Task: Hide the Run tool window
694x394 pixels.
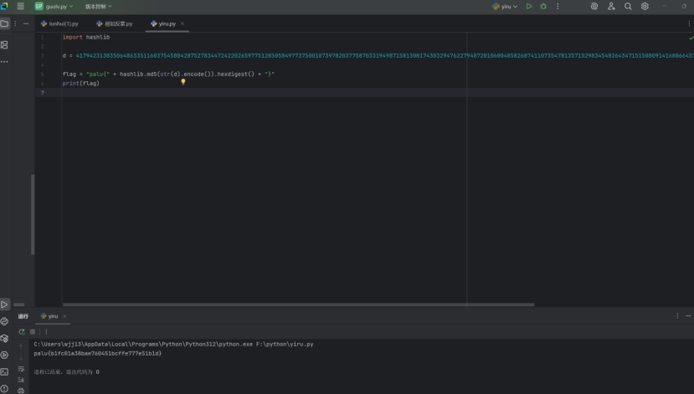Action: [x=688, y=315]
